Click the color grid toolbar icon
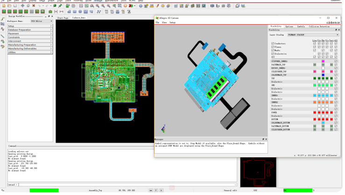 pos(182,6)
